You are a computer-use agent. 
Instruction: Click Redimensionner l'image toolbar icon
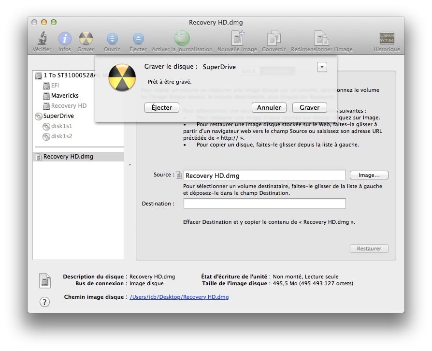pyautogui.click(x=321, y=39)
